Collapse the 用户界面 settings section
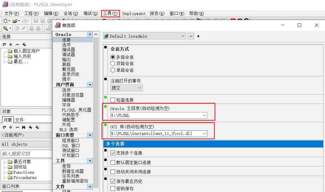 90,84
